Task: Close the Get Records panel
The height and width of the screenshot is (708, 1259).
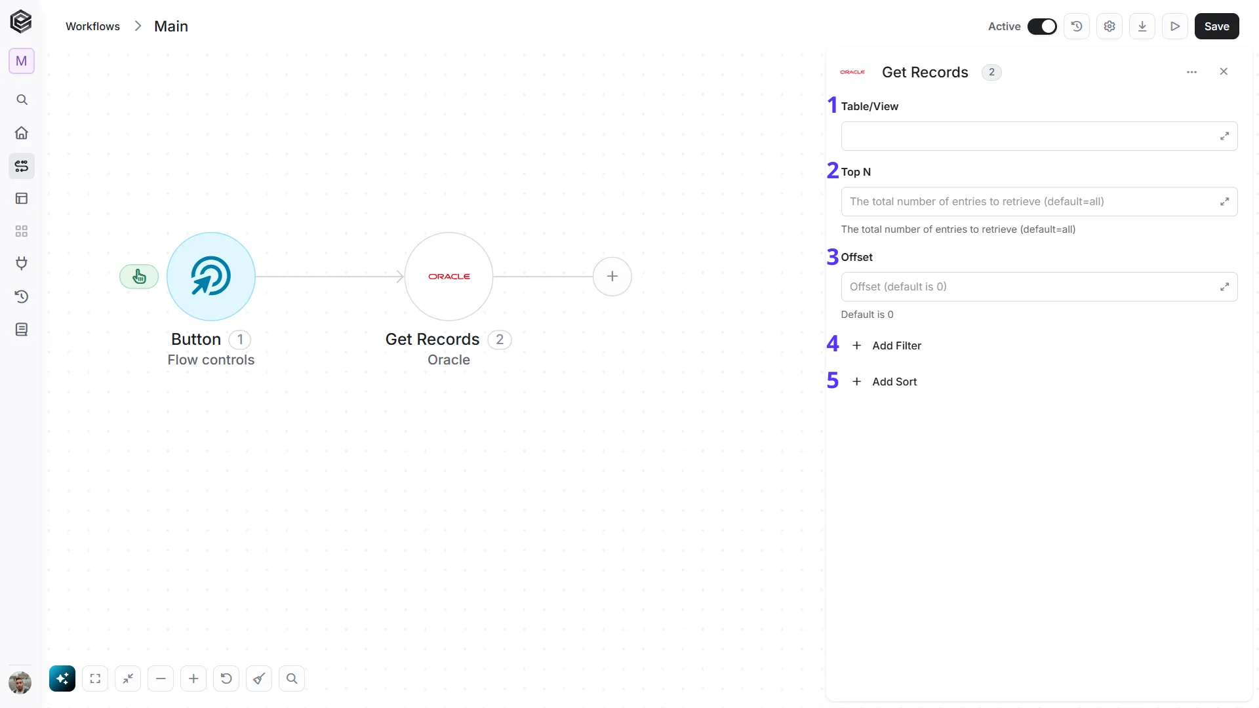Action: tap(1224, 71)
